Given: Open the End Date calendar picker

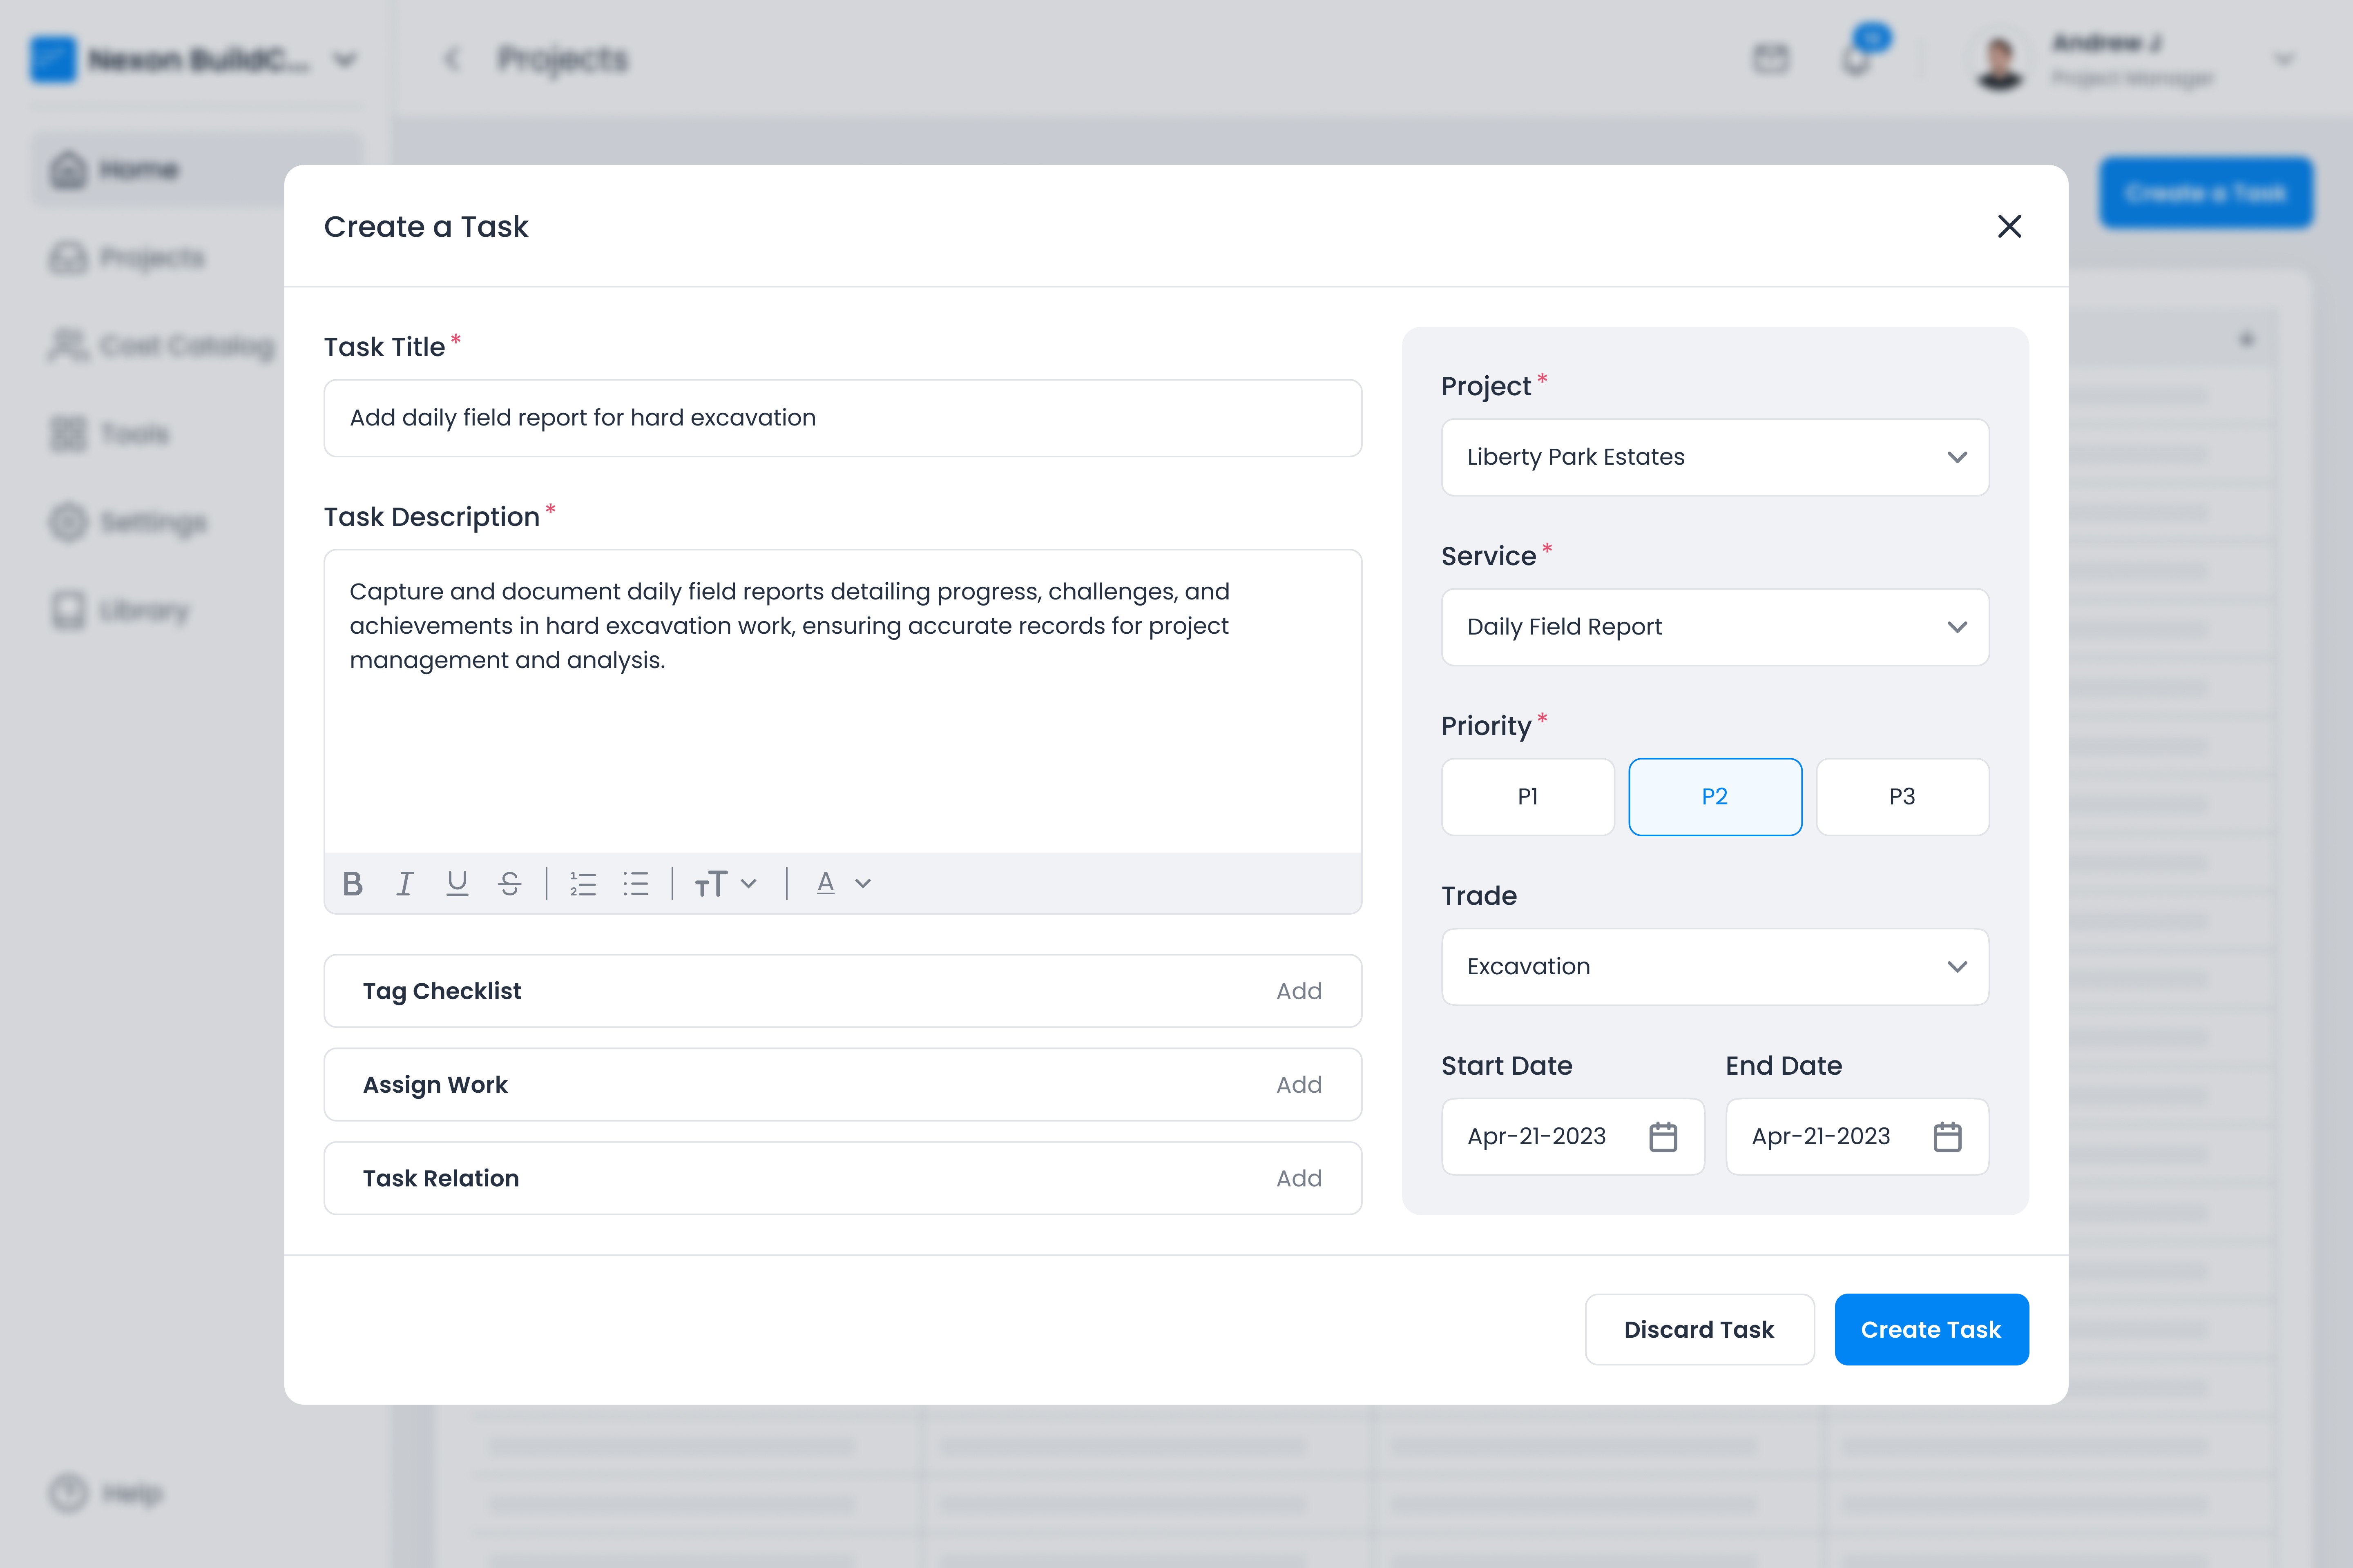Looking at the screenshot, I should [1947, 1137].
